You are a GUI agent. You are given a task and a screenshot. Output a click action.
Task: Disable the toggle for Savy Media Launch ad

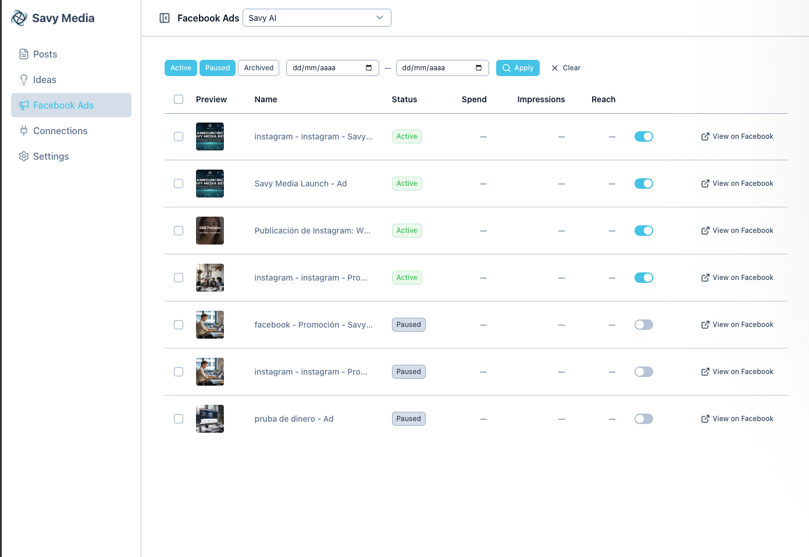click(x=644, y=184)
